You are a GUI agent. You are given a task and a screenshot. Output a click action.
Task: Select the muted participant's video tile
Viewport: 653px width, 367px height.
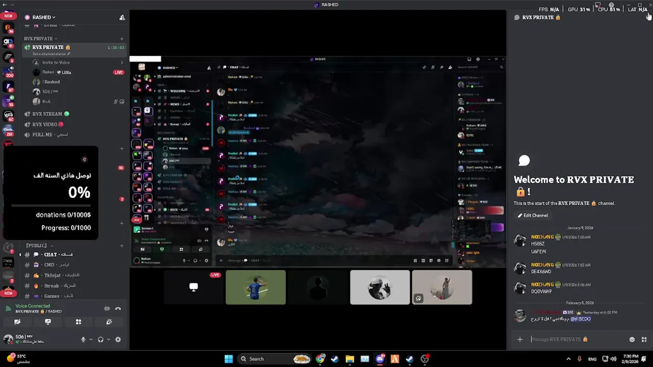tap(442, 287)
